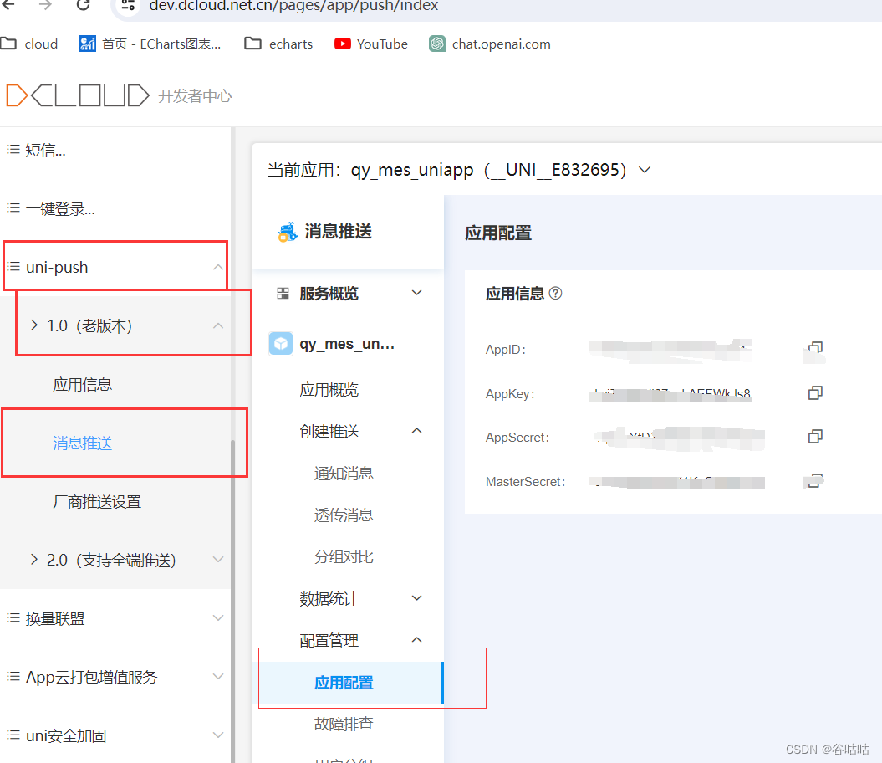Click the qy_mes_un... app cube icon

click(x=281, y=344)
